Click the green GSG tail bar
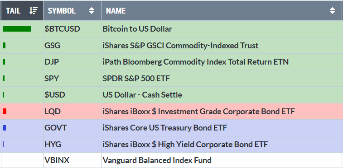Screen dimensions: 343x168 [x=4, y=46]
